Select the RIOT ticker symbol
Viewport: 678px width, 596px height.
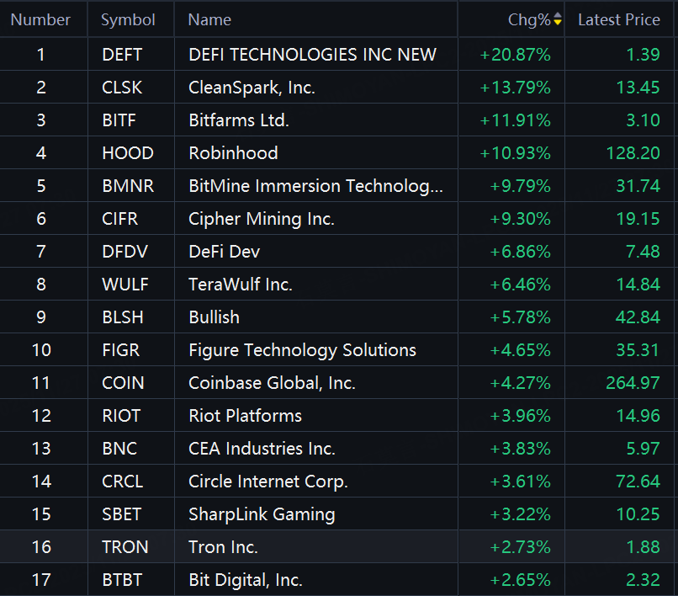click(x=121, y=416)
